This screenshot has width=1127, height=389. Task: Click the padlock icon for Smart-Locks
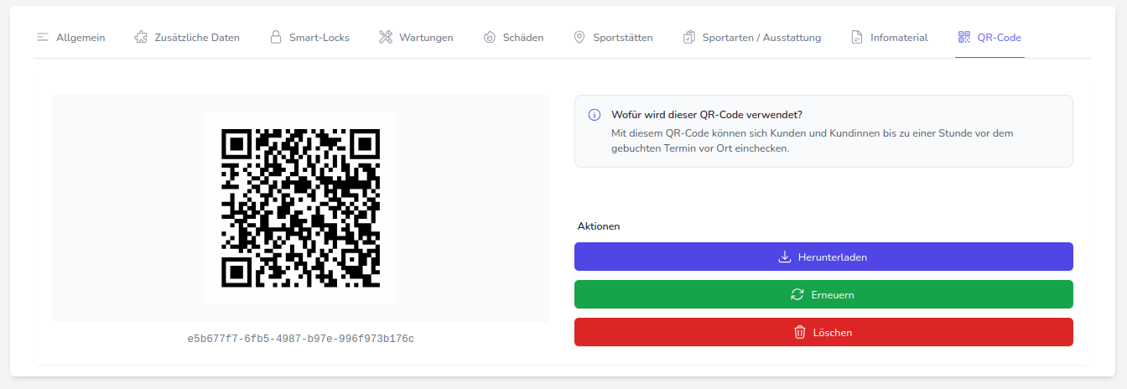pos(275,38)
